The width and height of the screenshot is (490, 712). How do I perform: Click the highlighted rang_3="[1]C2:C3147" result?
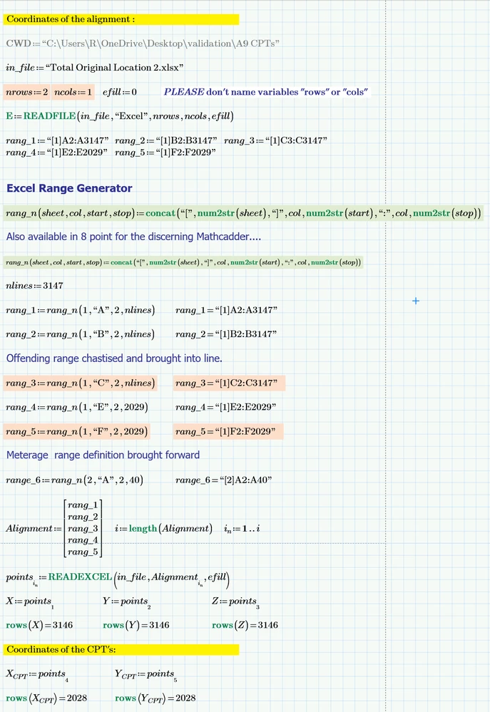(229, 383)
